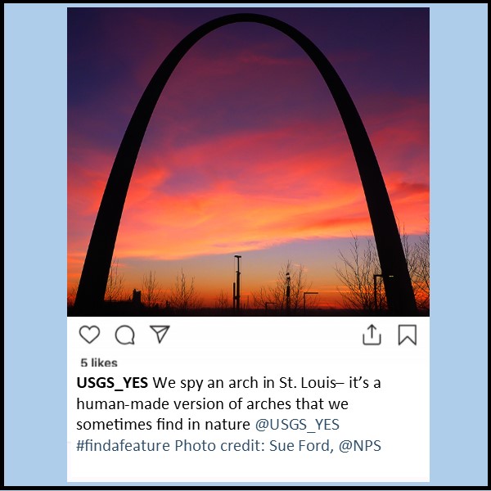Follow the @USGS_YES mention in caption
This screenshot has height=491, width=491.
click(297, 425)
